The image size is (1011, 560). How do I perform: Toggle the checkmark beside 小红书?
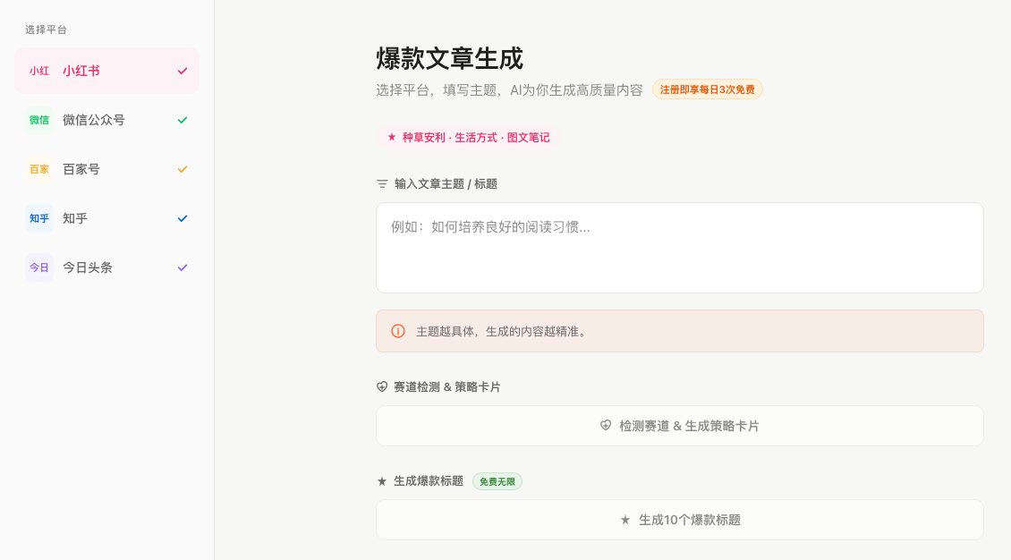click(183, 71)
